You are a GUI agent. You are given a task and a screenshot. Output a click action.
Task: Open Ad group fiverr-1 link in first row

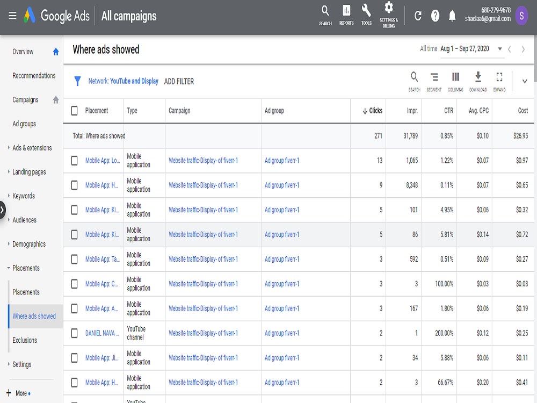(281, 160)
